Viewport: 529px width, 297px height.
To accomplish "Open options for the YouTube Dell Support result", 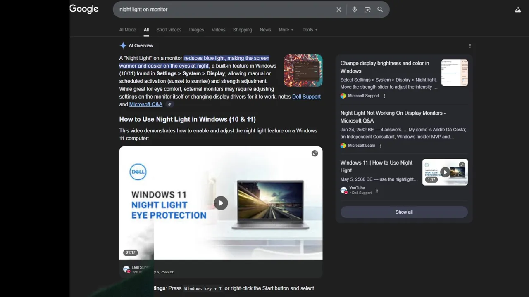I will coord(377,191).
